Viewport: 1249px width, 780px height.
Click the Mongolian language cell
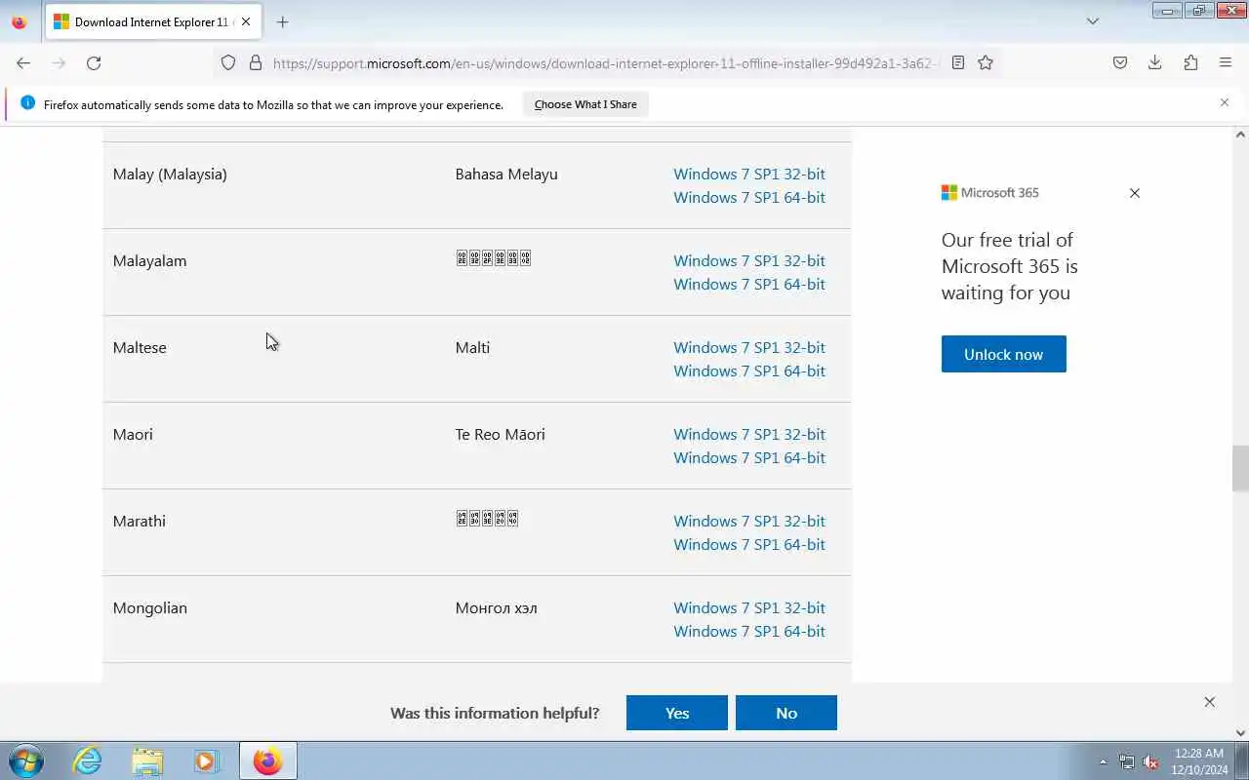point(149,607)
